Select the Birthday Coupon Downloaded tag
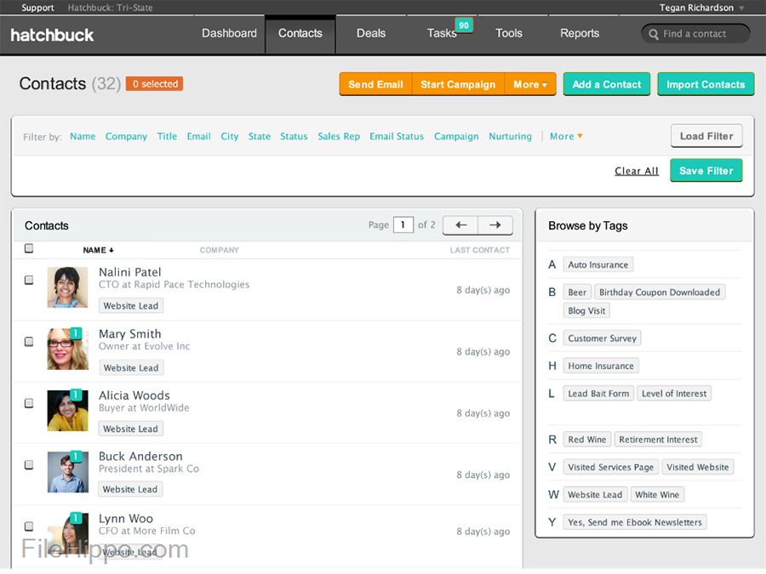This screenshot has width=766, height=574. click(660, 292)
